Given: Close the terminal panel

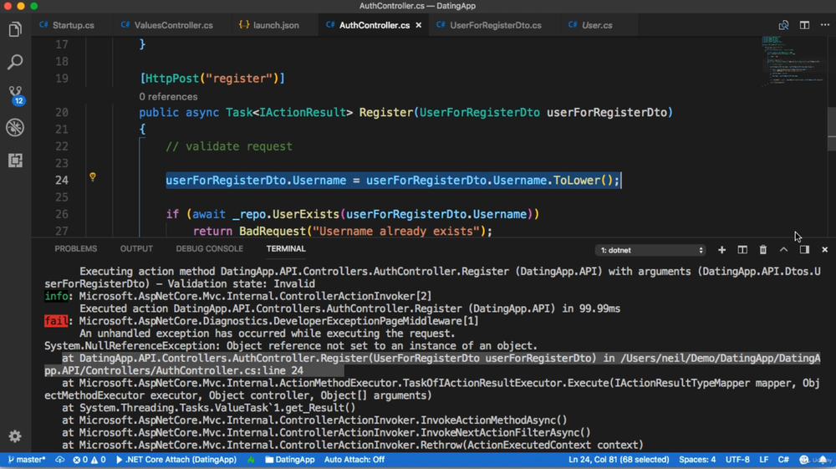Looking at the screenshot, I should point(825,249).
